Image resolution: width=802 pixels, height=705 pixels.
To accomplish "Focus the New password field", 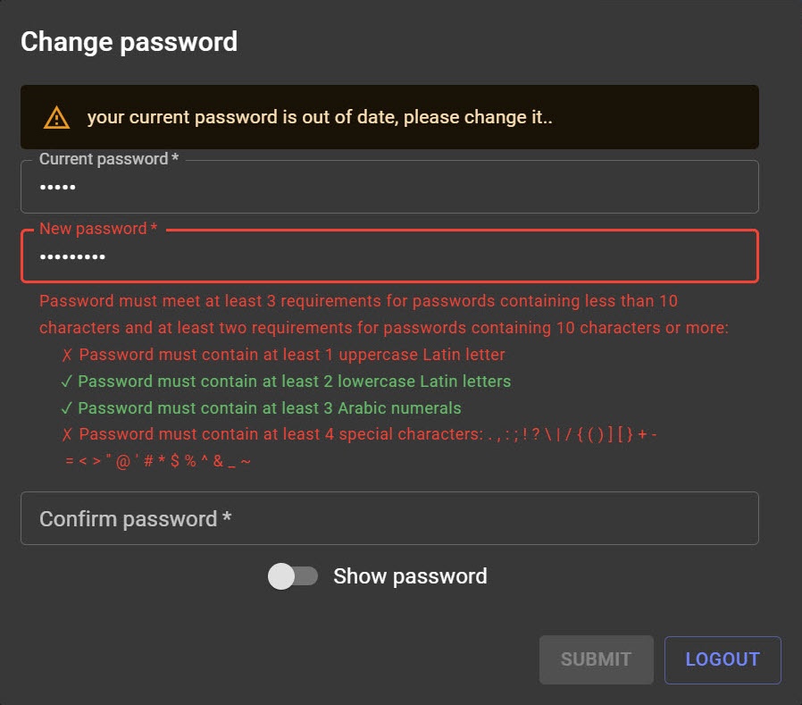I will pos(389,257).
